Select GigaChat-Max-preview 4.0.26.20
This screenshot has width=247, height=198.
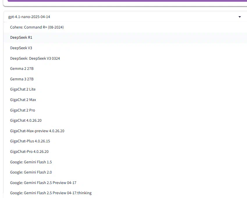click(x=125, y=131)
